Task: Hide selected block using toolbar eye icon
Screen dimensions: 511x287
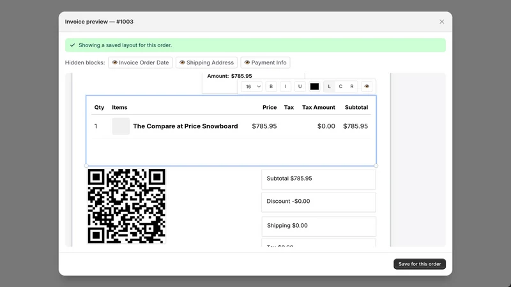Action: (x=367, y=87)
